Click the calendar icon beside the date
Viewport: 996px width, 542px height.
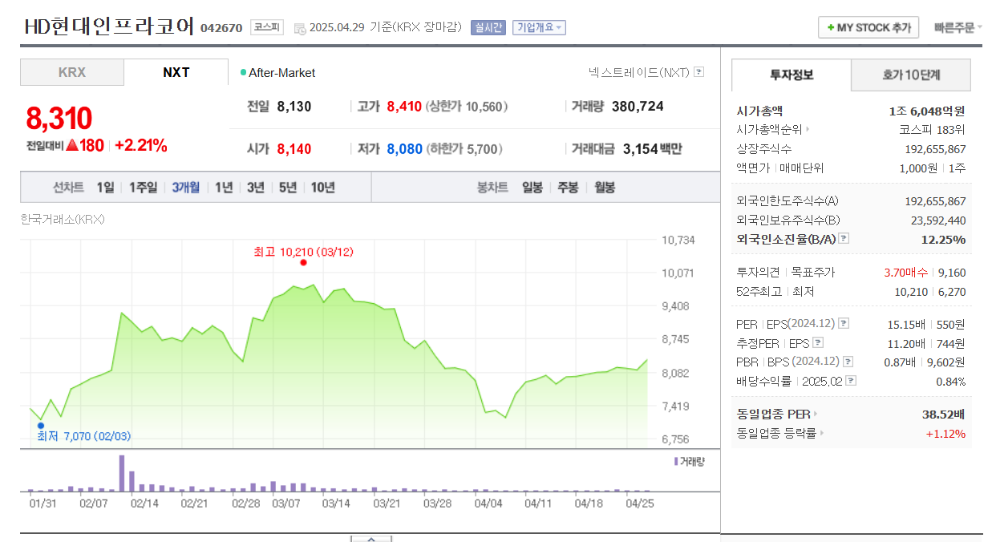click(x=300, y=29)
